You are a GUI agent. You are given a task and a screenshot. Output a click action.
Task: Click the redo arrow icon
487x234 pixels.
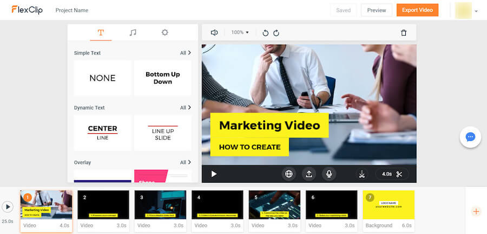pos(276,33)
